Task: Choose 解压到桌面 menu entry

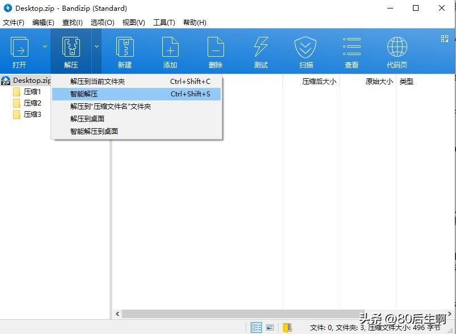Action: 136,119
